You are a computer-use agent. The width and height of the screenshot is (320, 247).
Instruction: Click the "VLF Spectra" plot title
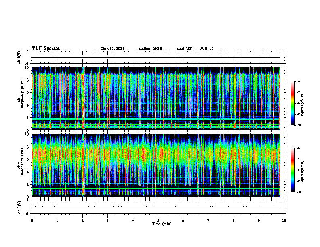click(46, 48)
